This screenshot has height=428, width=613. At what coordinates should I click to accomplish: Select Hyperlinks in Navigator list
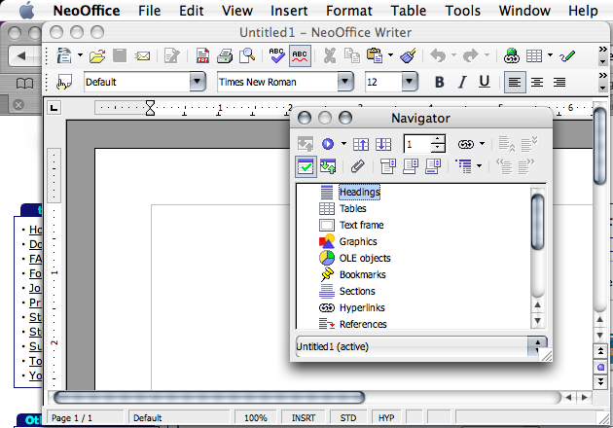(362, 308)
